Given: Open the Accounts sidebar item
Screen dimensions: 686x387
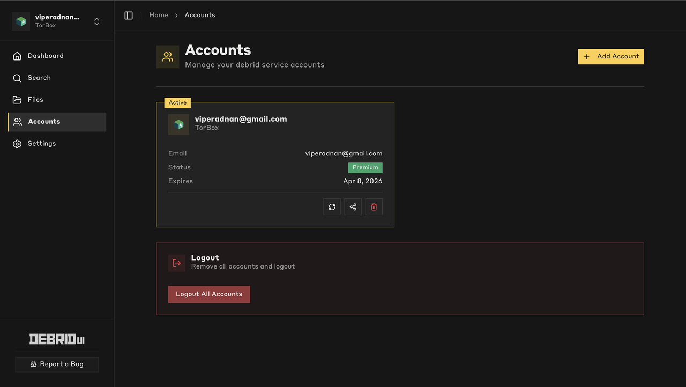Looking at the screenshot, I should click(x=57, y=122).
